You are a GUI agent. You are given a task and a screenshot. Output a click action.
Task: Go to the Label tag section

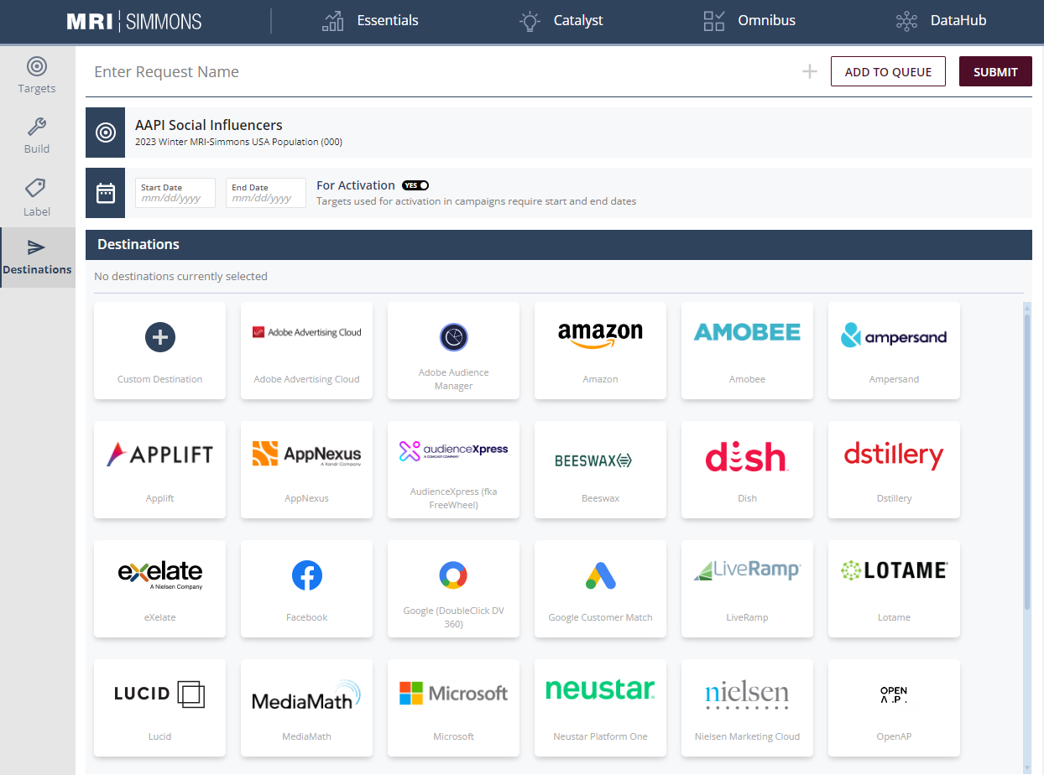tap(37, 197)
